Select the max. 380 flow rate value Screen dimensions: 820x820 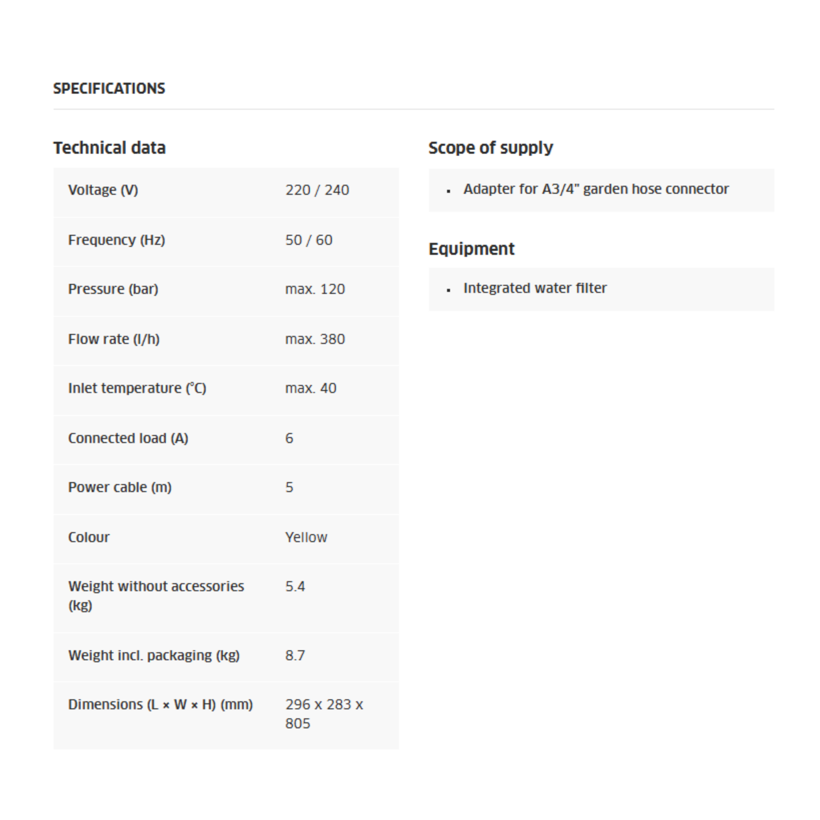pos(314,339)
